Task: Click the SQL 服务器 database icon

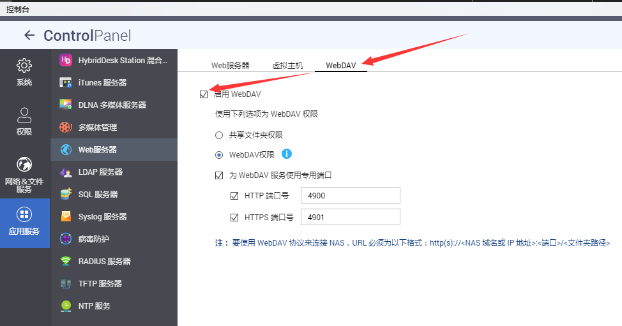Action: (65, 194)
